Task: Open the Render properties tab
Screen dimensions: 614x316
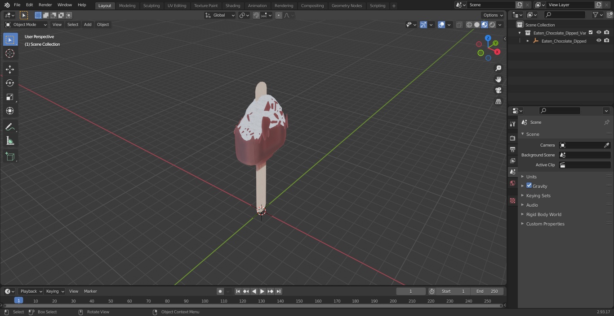Action: (x=512, y=138)
